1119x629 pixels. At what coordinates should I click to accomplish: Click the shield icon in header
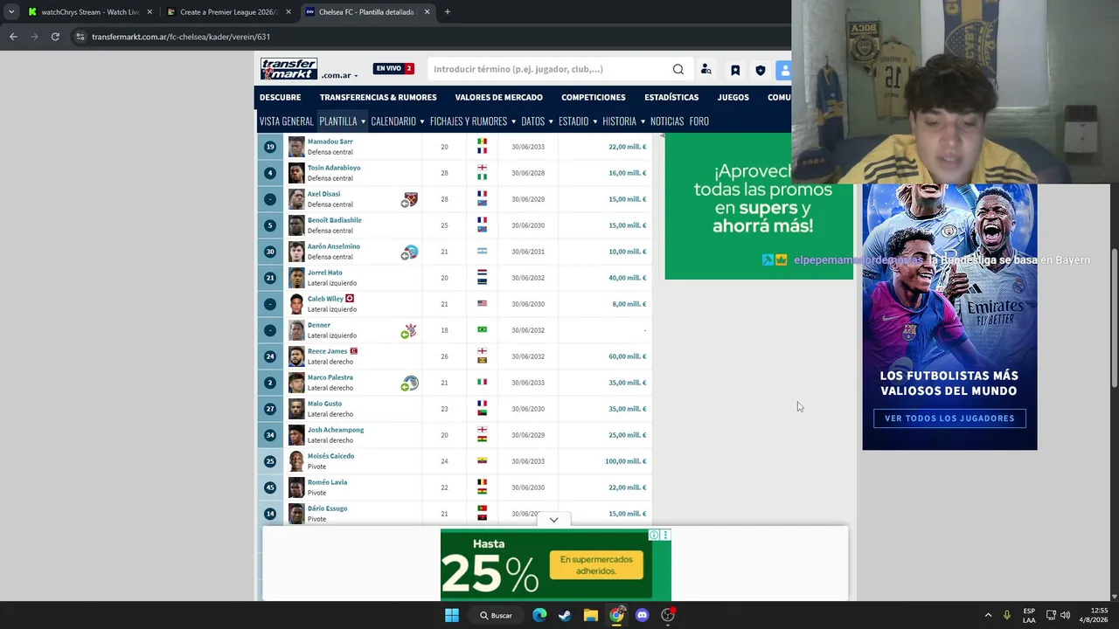click(761, 70)
